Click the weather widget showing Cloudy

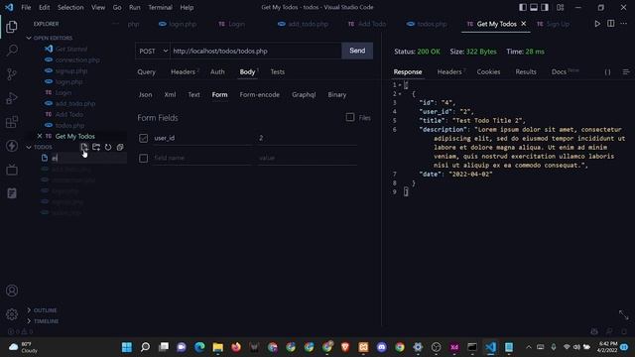[x=24, y=347]
